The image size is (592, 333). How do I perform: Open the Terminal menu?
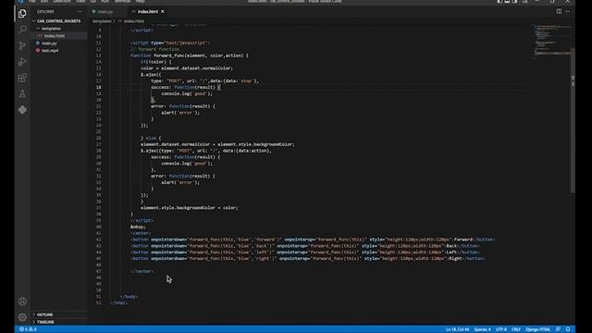(x=122, y=2)
